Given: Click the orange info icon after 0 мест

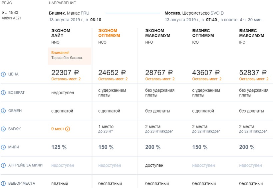Looking at the screenshot, I should [x=68, y=129].
